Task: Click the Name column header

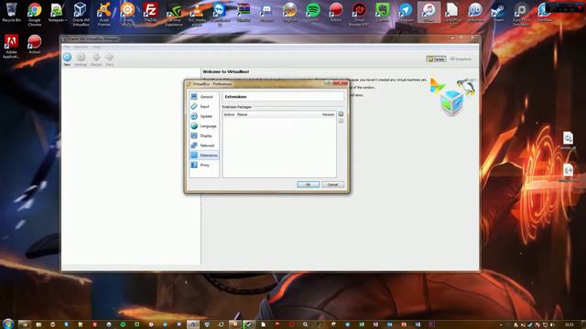Action: [x=242, y=114]
